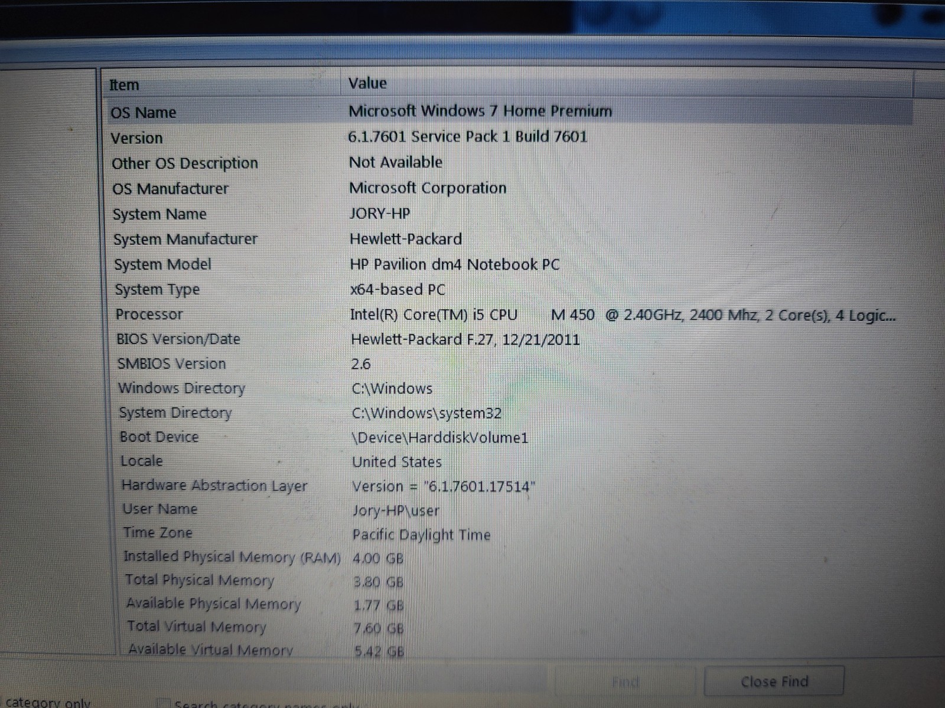
Task: Click the value \Device\HarddiskVolume1
Action: tap(440, 438)
